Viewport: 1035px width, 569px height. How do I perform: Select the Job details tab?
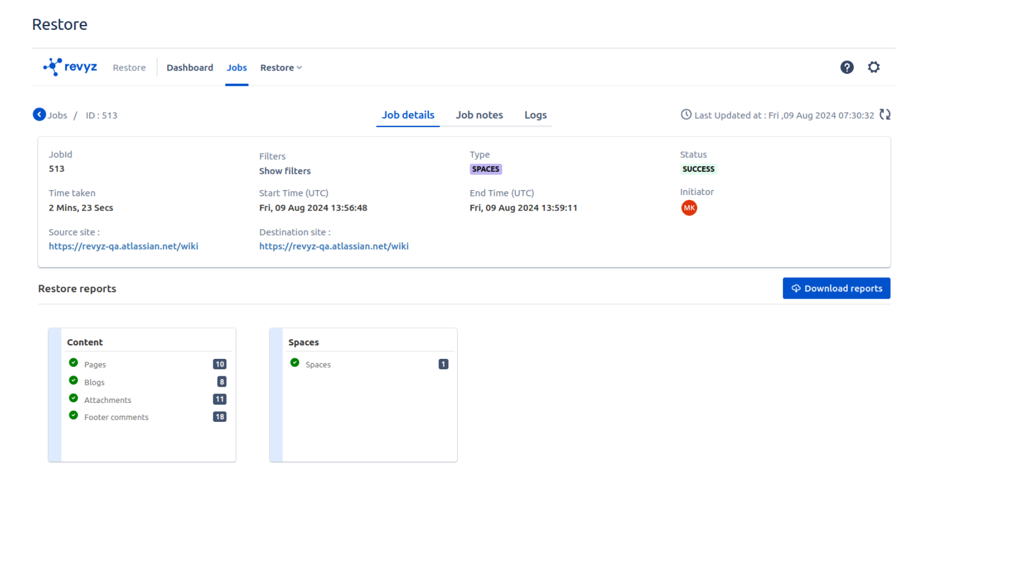[408, 115]
